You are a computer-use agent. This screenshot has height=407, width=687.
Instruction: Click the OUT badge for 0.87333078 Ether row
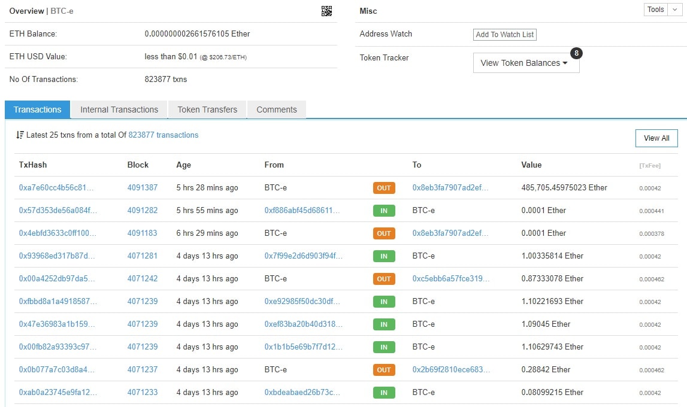pyautogui.click(x=384, y=279)
